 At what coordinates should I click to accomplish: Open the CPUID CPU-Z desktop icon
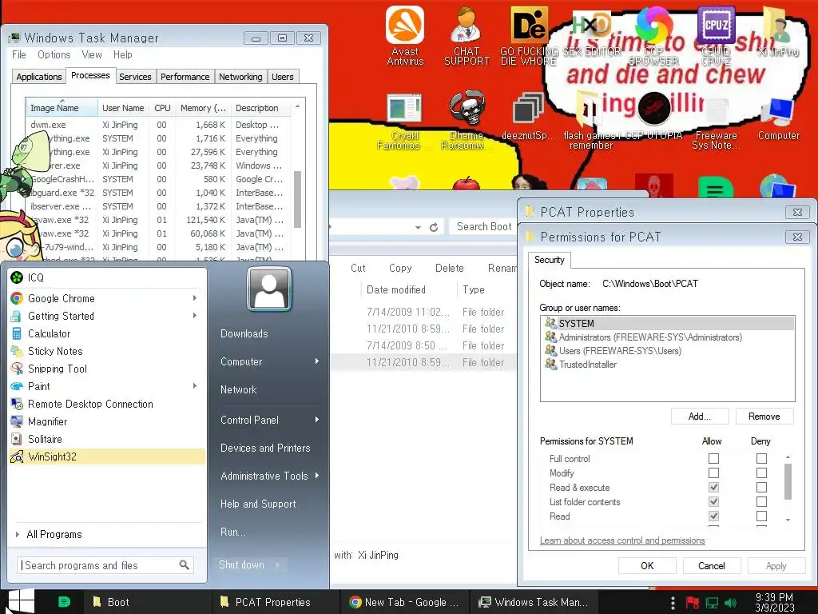coord(716,35)
